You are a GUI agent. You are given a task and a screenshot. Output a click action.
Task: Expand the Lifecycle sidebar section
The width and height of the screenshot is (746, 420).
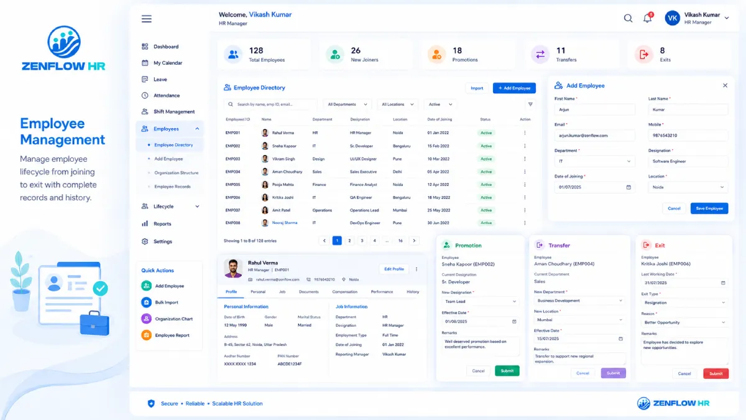click(197, 207)
